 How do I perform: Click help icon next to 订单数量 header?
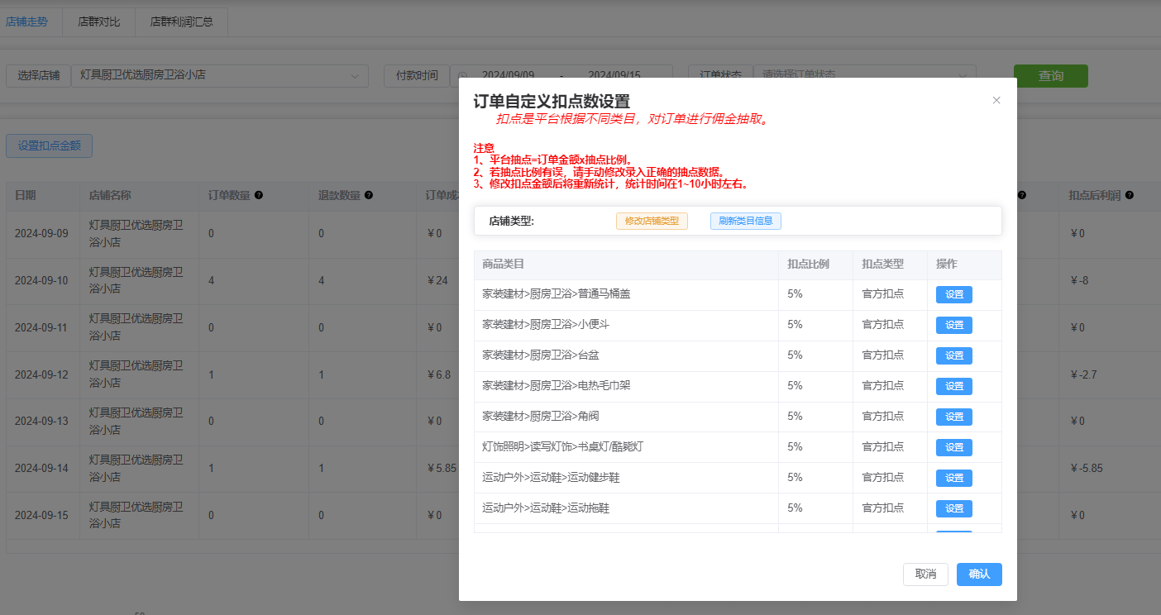pos(259,196)
